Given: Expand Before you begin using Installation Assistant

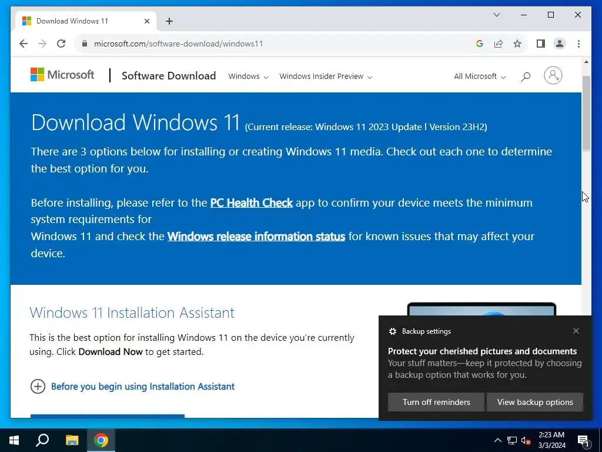Looking at the screenshot, I should click(x=132, y=386).
